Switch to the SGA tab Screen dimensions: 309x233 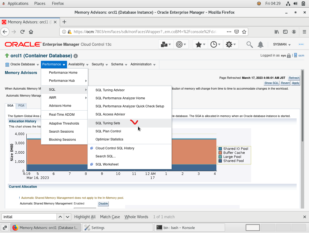[x=10, y=106]
